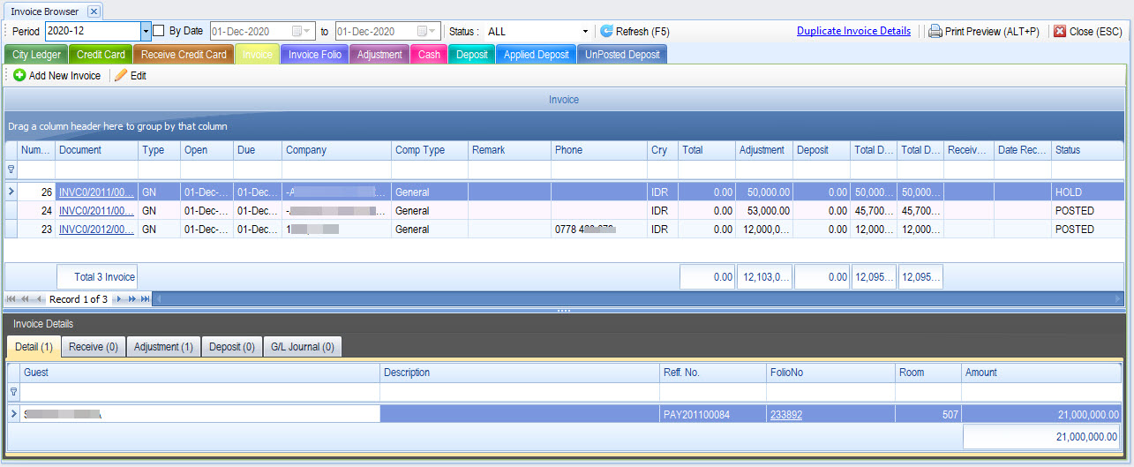Screen dimensions: 1134x467
Task: Click the Duplicate Invoice Details link
Action: point(853,31)
